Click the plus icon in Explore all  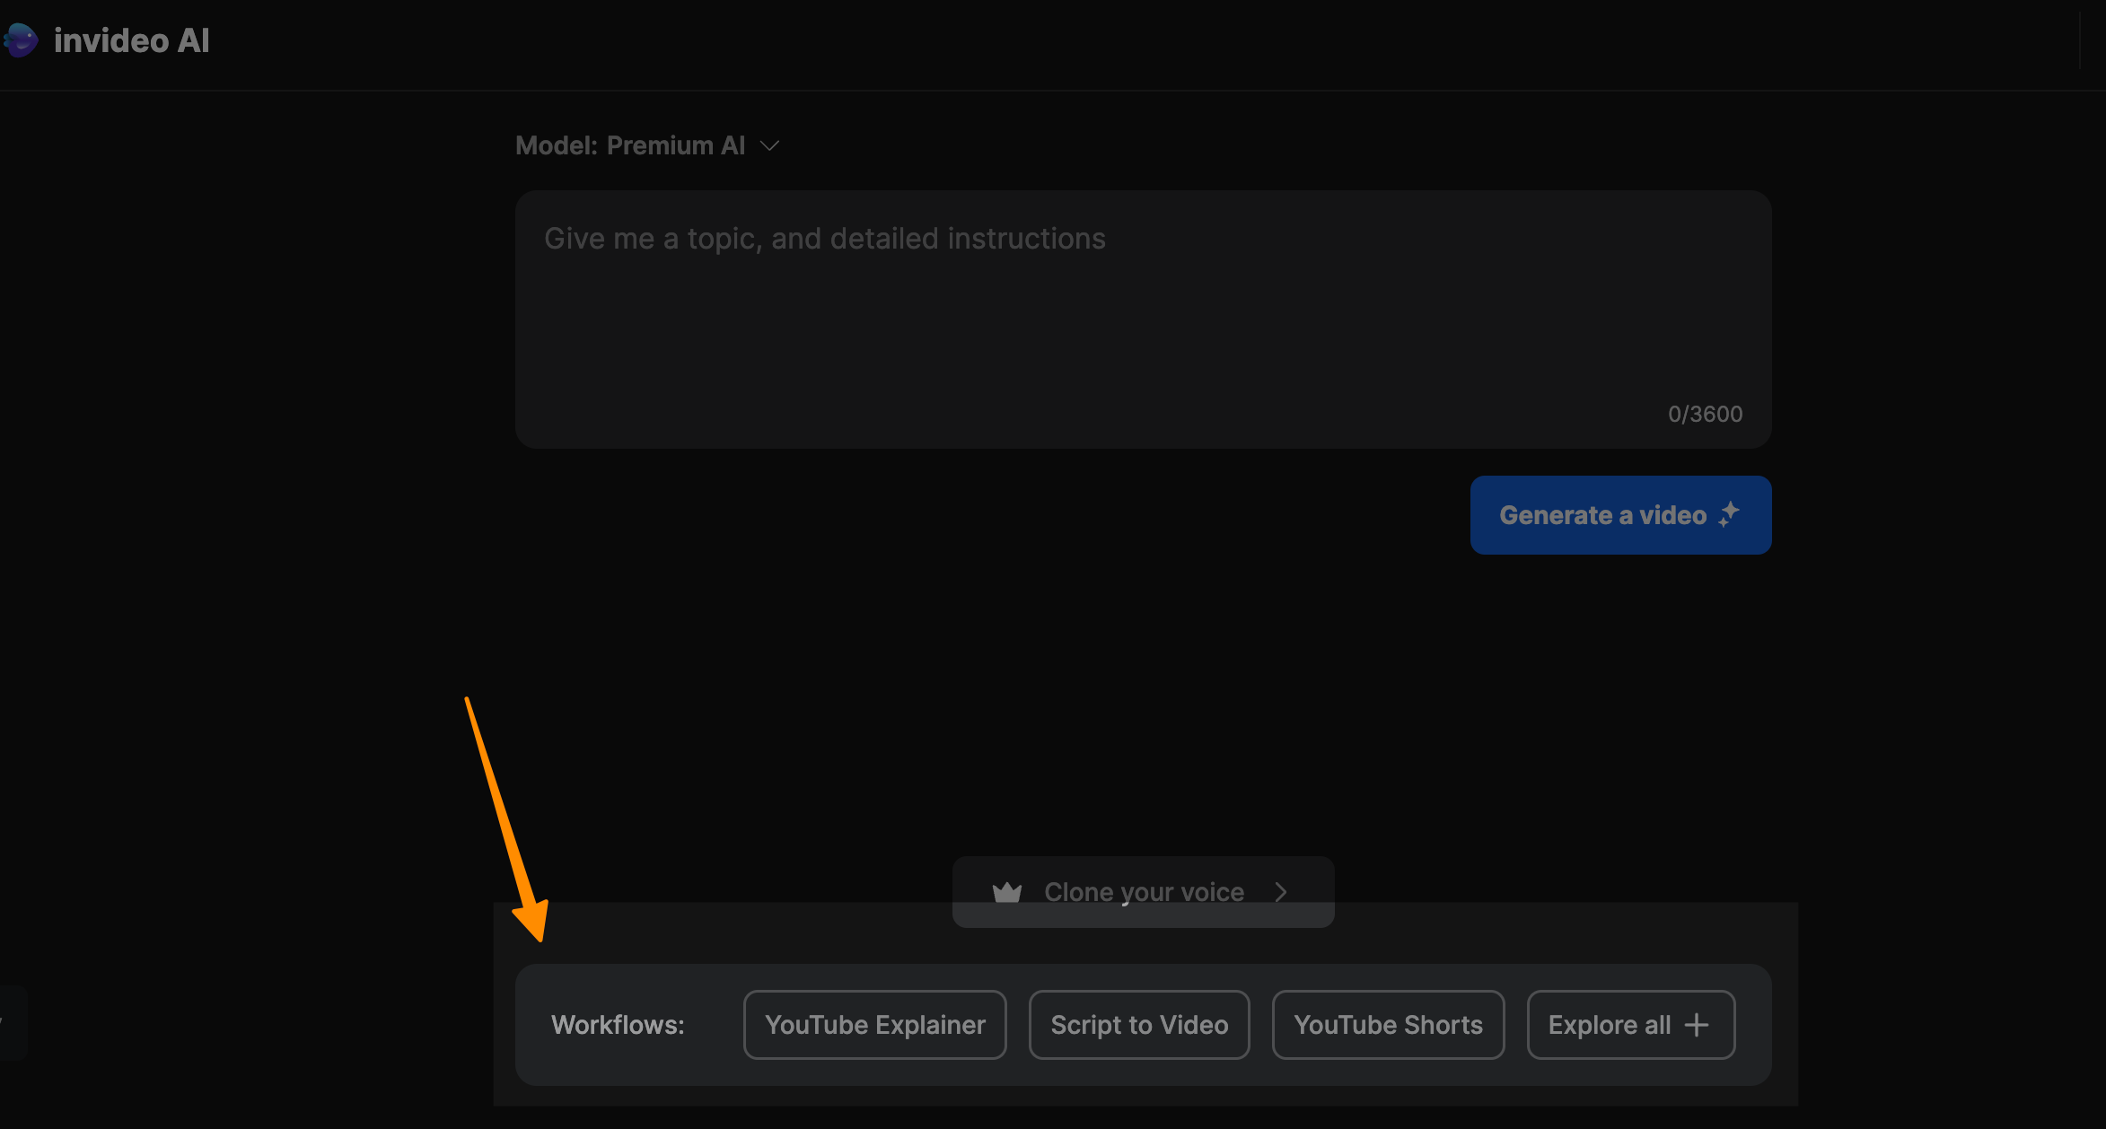point(1697,1025)
